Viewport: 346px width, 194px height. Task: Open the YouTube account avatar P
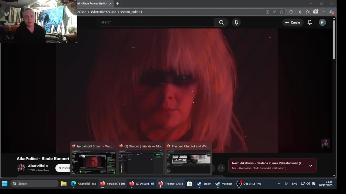(322, 22)
